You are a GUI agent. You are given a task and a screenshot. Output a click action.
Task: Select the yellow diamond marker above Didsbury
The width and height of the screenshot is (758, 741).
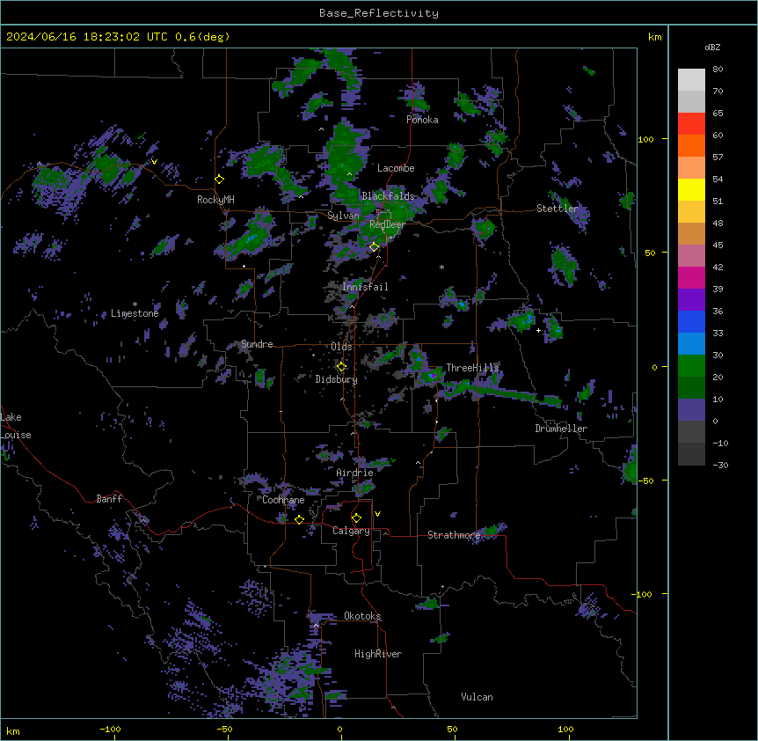click(x=341, y=366)
